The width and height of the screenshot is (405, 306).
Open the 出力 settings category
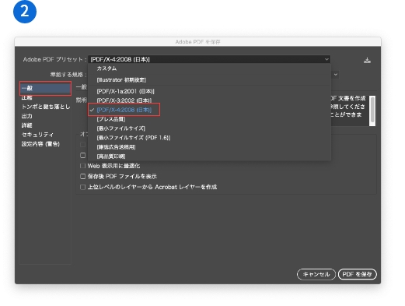click(x=26, y=116)
